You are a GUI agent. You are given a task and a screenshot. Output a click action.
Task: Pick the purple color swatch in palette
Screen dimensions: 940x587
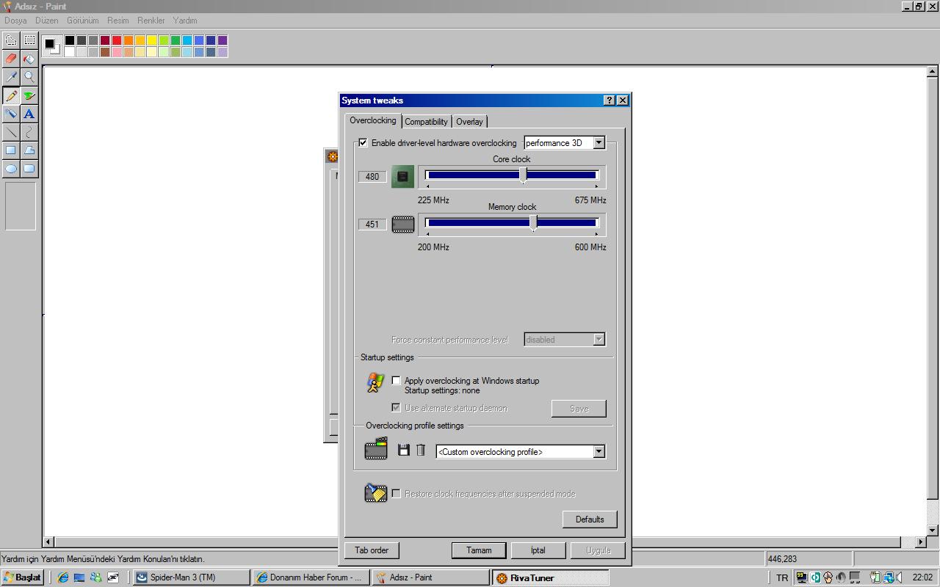pos(223,40)
